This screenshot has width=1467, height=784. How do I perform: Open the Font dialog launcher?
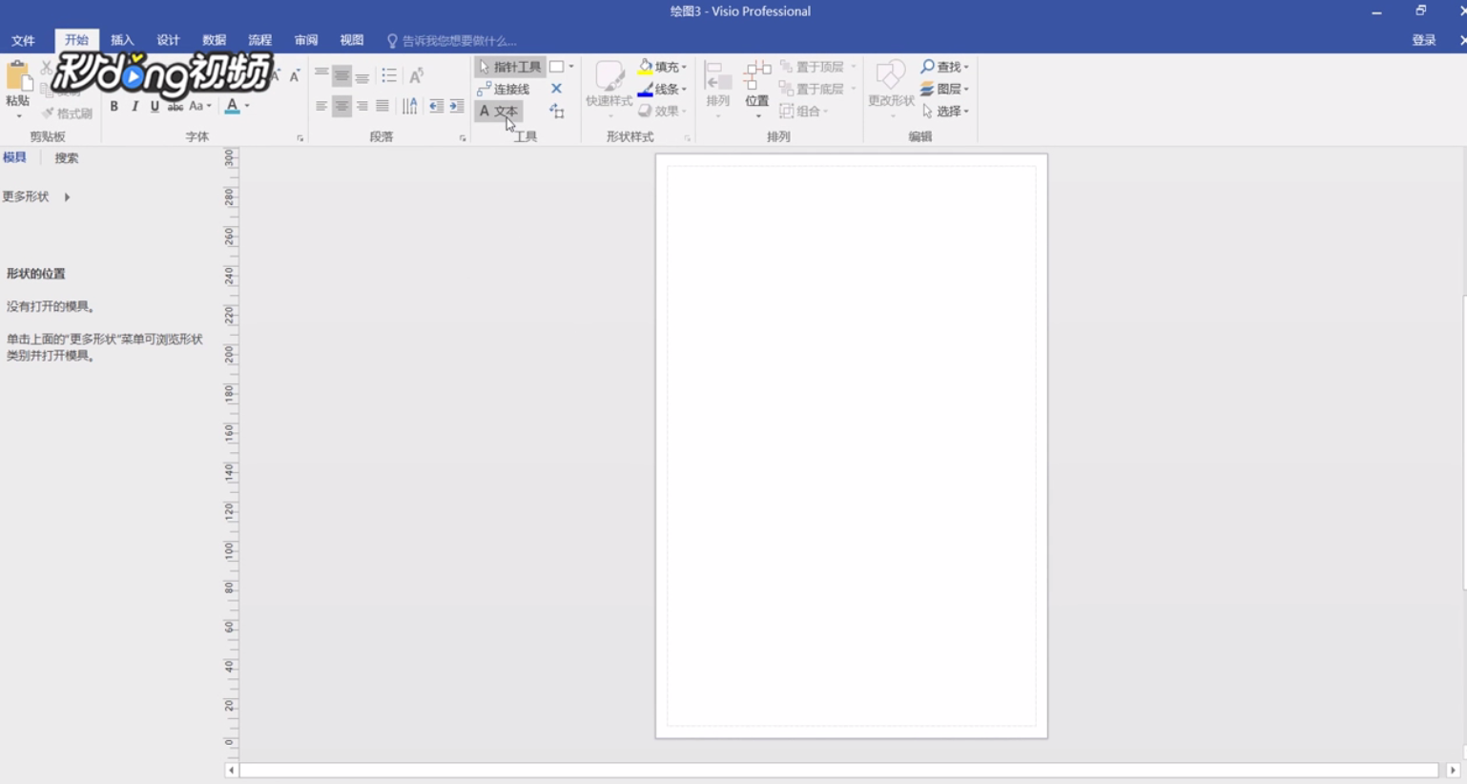coord(300,138)
